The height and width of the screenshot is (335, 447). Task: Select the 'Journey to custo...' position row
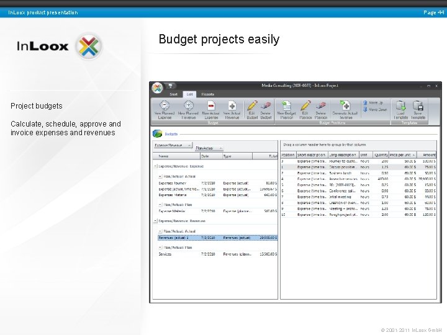[x=358, y=161]
